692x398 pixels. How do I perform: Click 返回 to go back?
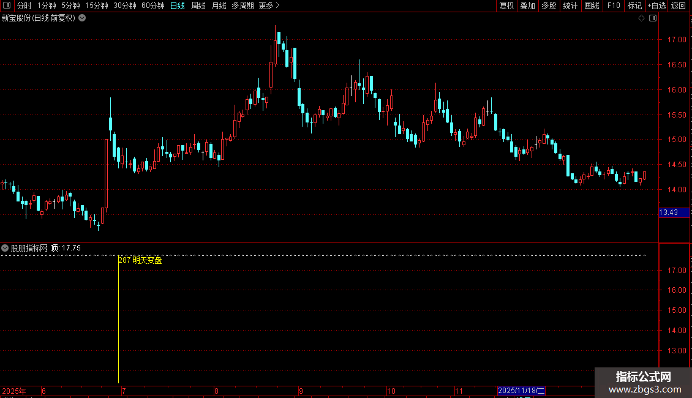pyautogui.click(x=679, y=6)
